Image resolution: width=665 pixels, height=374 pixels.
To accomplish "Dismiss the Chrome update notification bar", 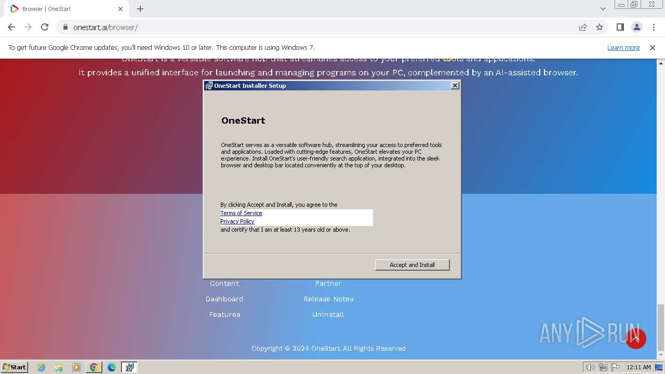I will pos(653,48).
